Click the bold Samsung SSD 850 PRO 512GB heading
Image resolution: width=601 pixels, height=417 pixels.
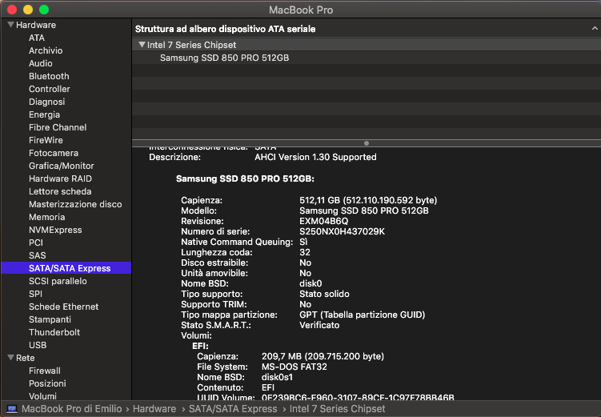coord(245,178)
